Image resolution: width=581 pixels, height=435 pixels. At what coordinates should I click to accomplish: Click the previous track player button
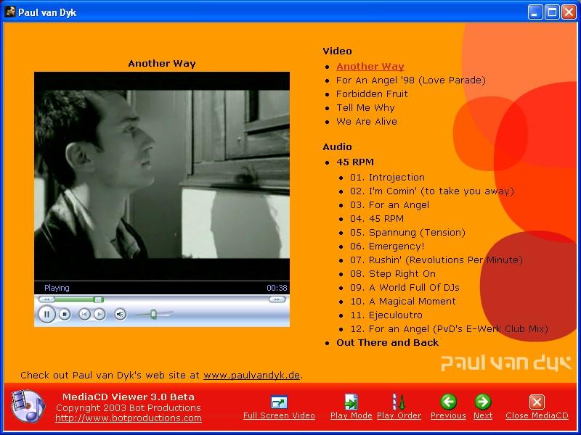point(84,315)
